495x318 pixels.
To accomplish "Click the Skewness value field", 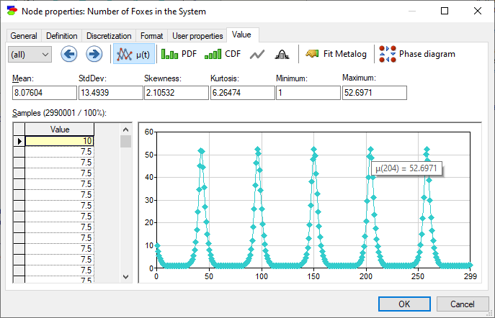I will tap(177, 93).
